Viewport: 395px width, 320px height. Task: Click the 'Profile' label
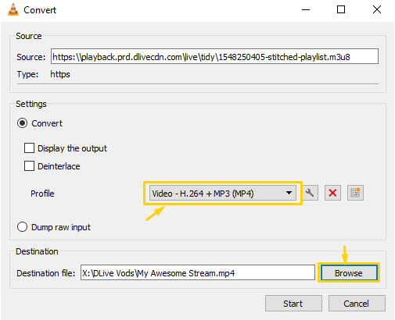[42, 194]
